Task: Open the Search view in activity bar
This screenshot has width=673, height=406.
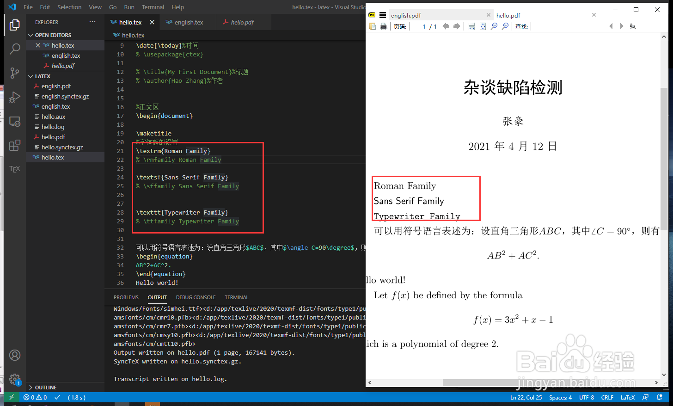Action: [15, 49]
